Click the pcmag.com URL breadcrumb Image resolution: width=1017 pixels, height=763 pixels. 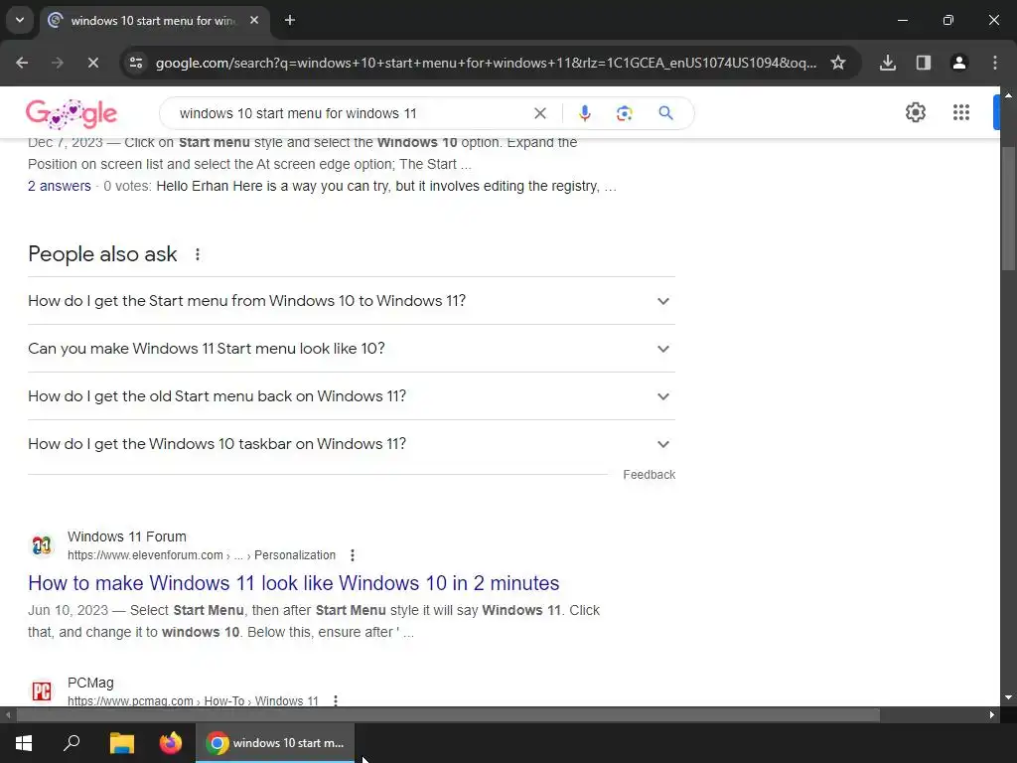pos(193,700)
